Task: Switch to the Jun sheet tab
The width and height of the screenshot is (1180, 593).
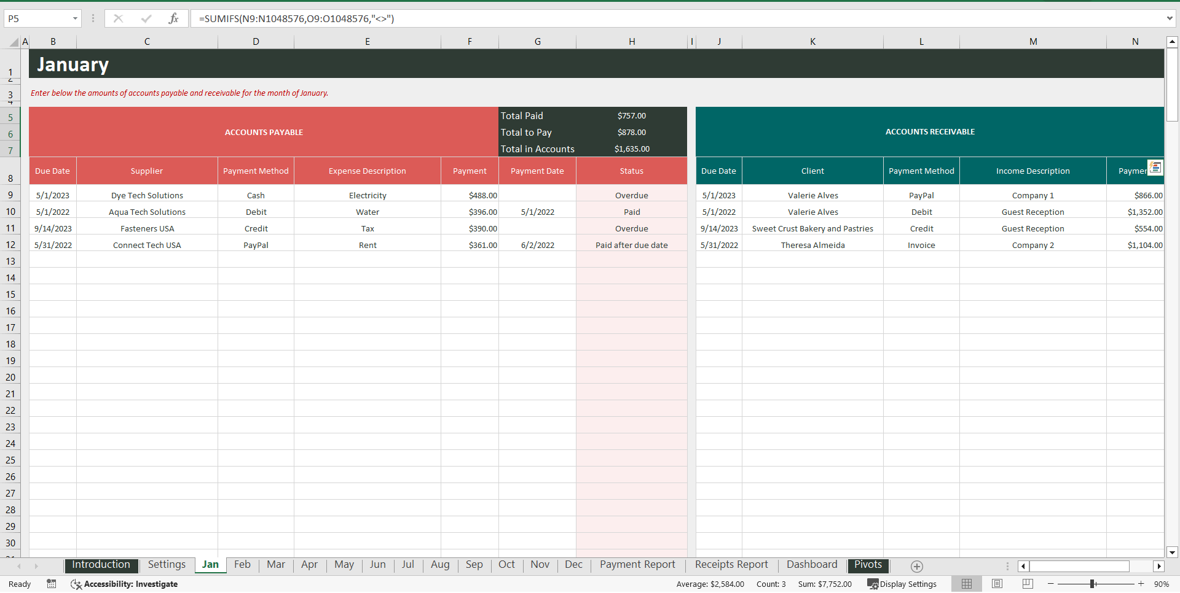Action: tap(377, 565)
